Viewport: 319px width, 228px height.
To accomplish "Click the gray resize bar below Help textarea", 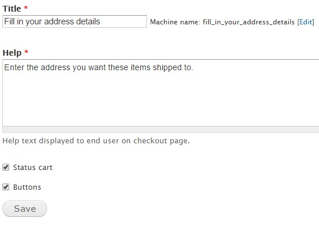I will [x=161, y=129].
